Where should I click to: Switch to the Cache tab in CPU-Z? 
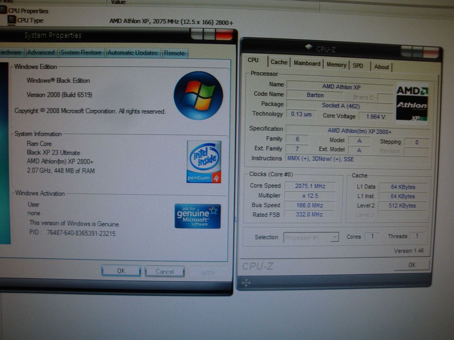(279, 62)
